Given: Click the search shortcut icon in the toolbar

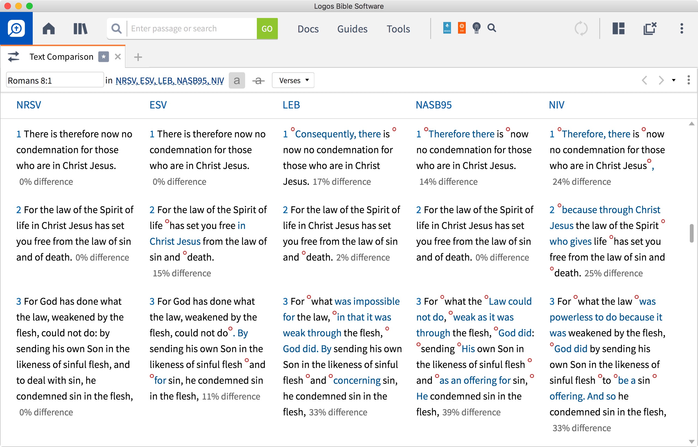Looking at the screenshot, I should point(492,28).
